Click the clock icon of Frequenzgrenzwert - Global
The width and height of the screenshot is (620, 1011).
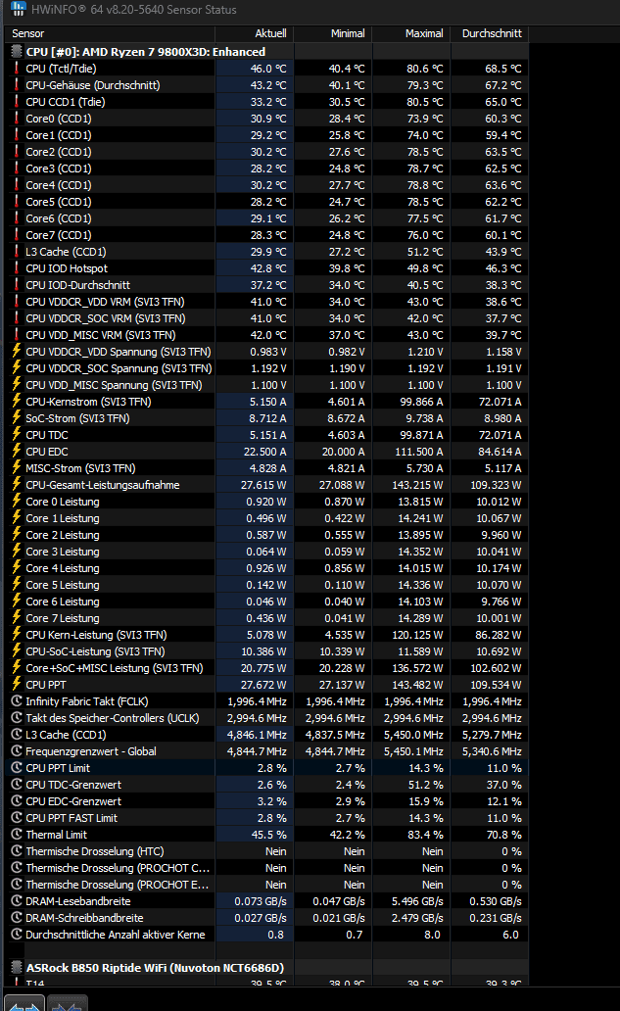point(17,751)
